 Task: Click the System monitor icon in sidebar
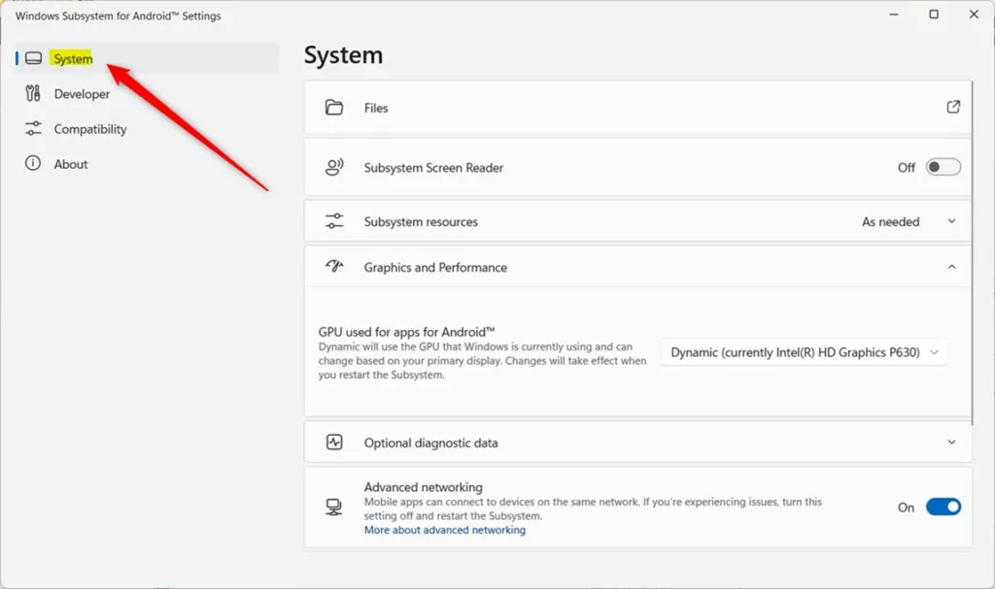click(x=33, y=59)
